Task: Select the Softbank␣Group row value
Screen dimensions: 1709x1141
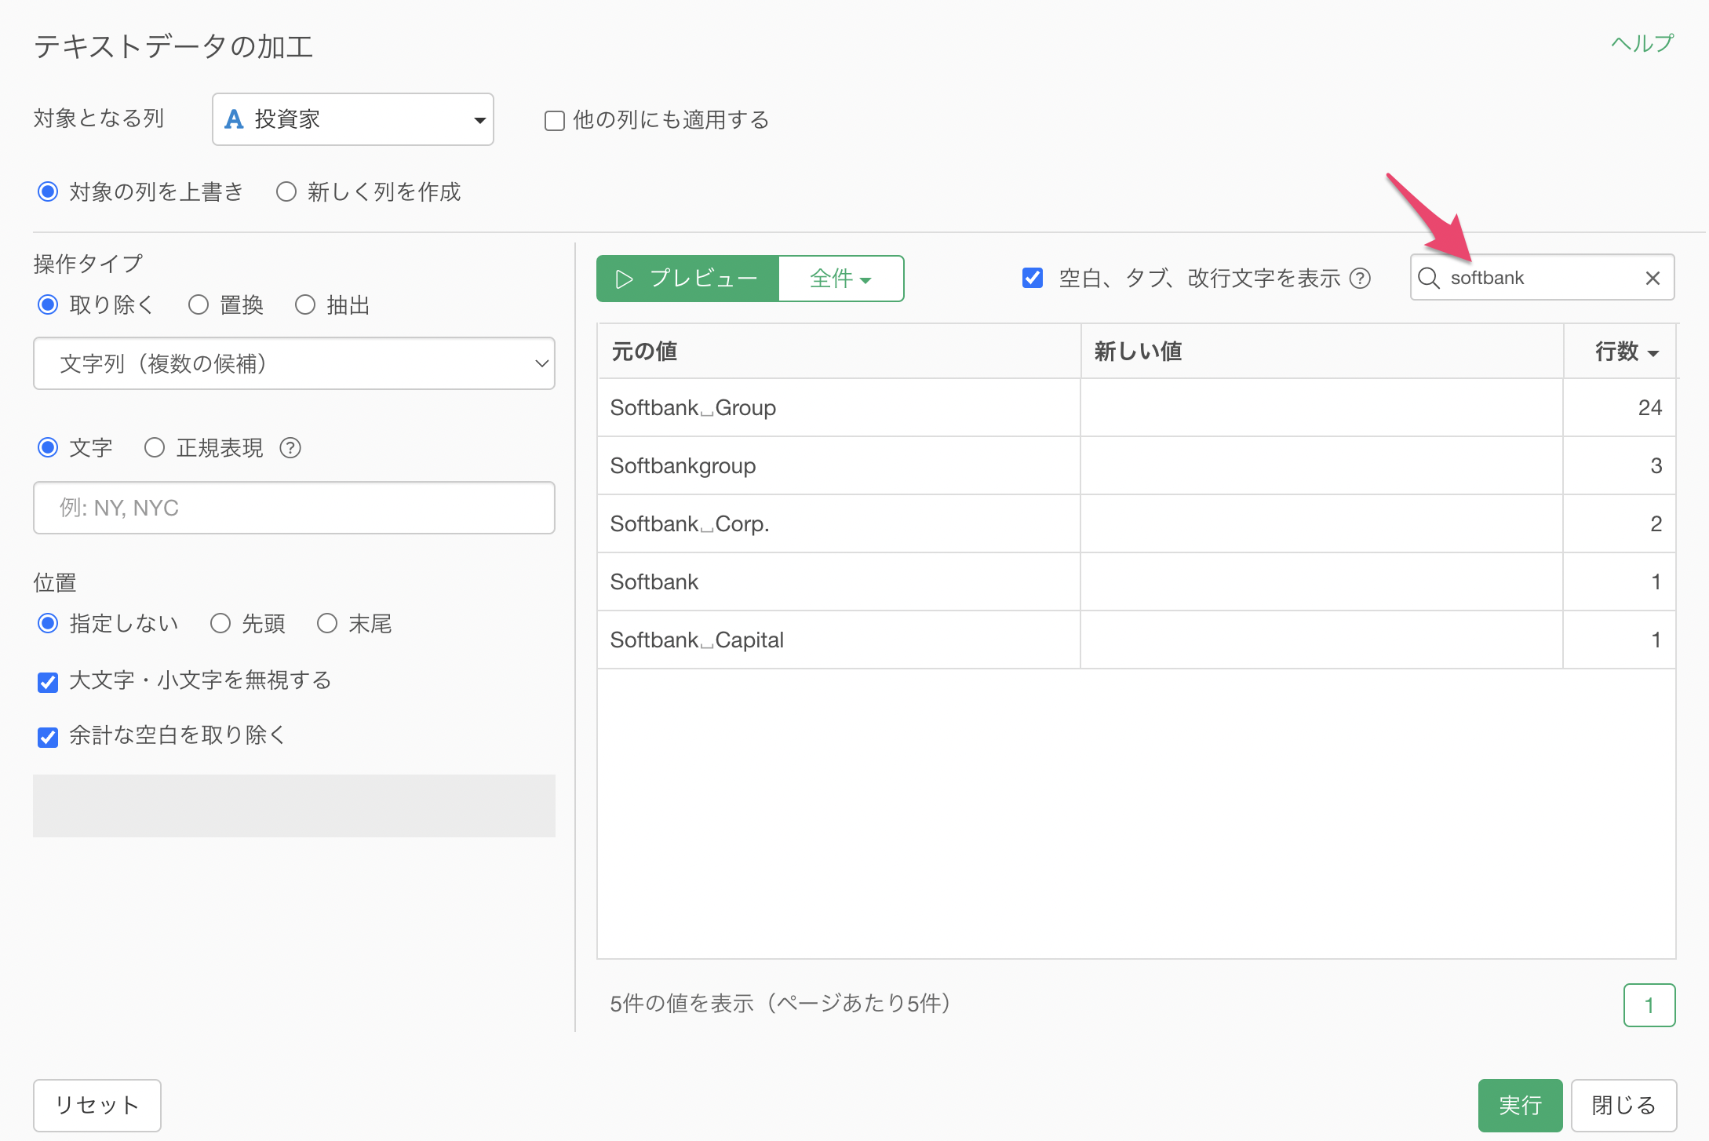Action: (693, 408)
